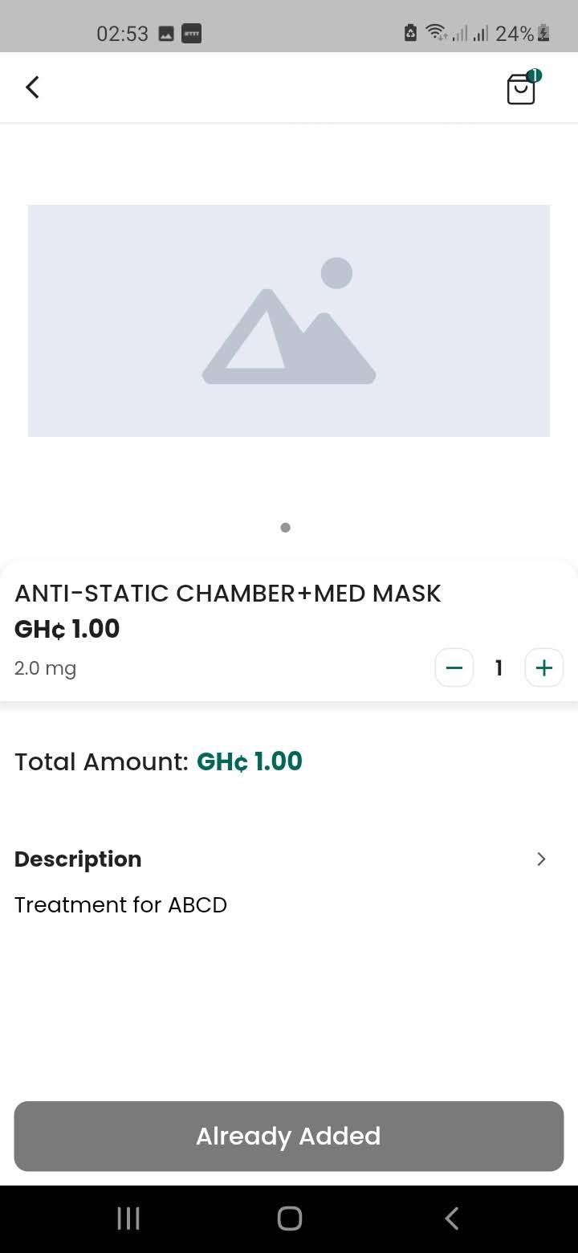The height and width of the screenshot is (1253, 578).
Task: Tap the Android navigation back button
Action: [451, 1218]
